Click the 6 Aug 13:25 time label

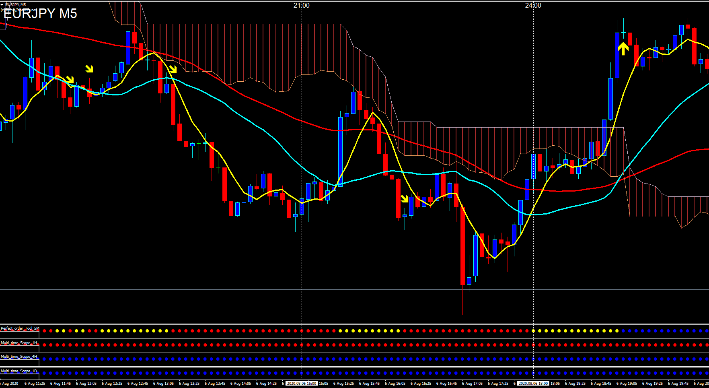point(189,384)
